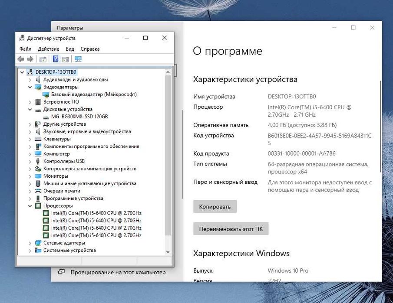Click the Компьютер monitor icon
The image size is (393, 303).
[38, 153]
